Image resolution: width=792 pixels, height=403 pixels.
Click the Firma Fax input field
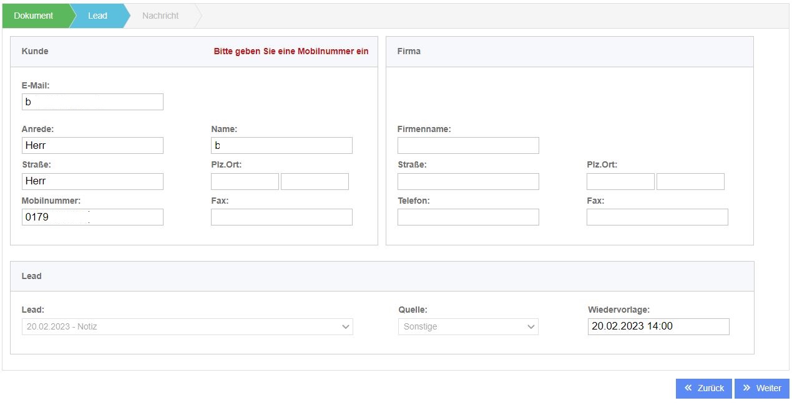pos(657,217)
